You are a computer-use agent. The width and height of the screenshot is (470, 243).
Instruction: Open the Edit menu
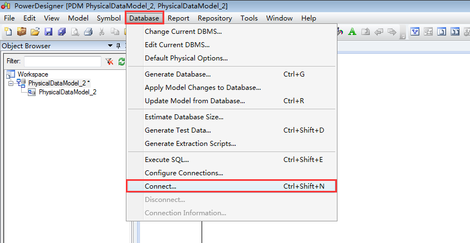coord(30,18)
